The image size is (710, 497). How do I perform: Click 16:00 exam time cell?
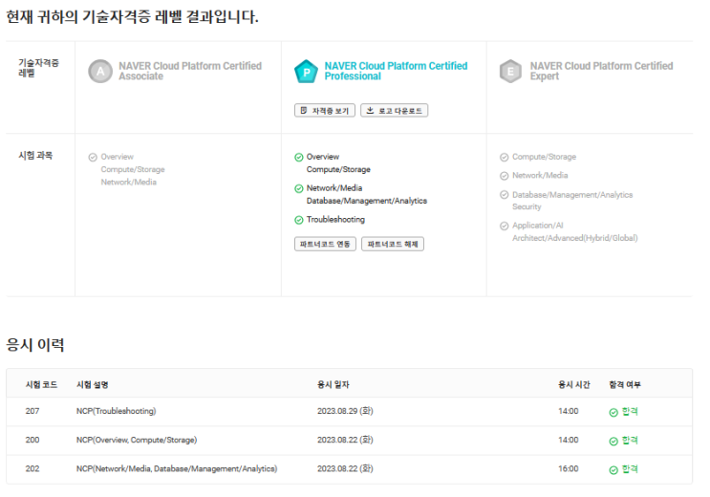click(569, 469)
